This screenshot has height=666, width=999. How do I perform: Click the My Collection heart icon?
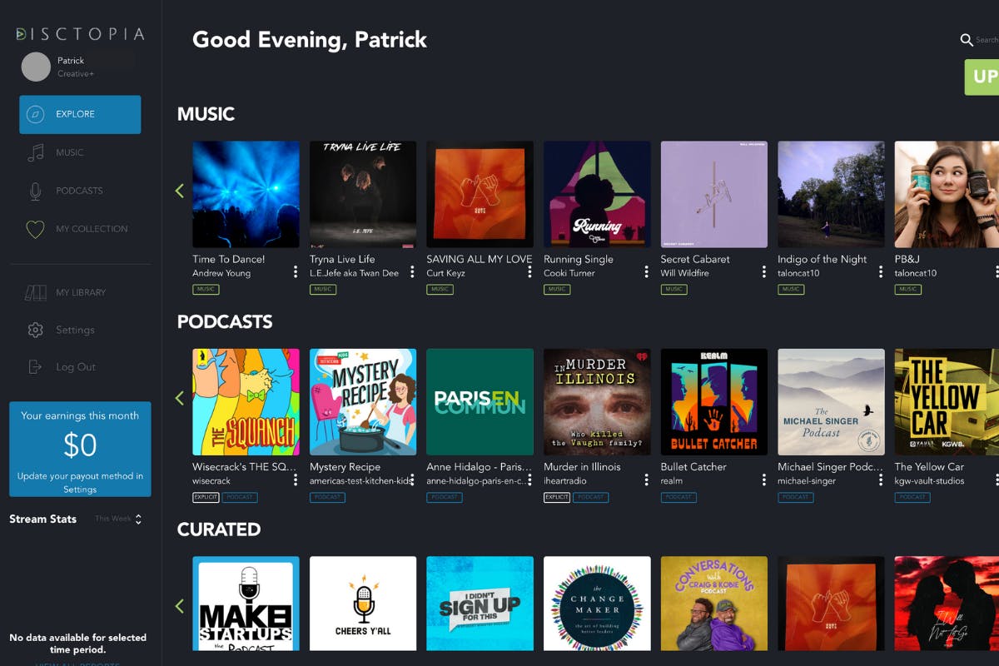(35, 229)
